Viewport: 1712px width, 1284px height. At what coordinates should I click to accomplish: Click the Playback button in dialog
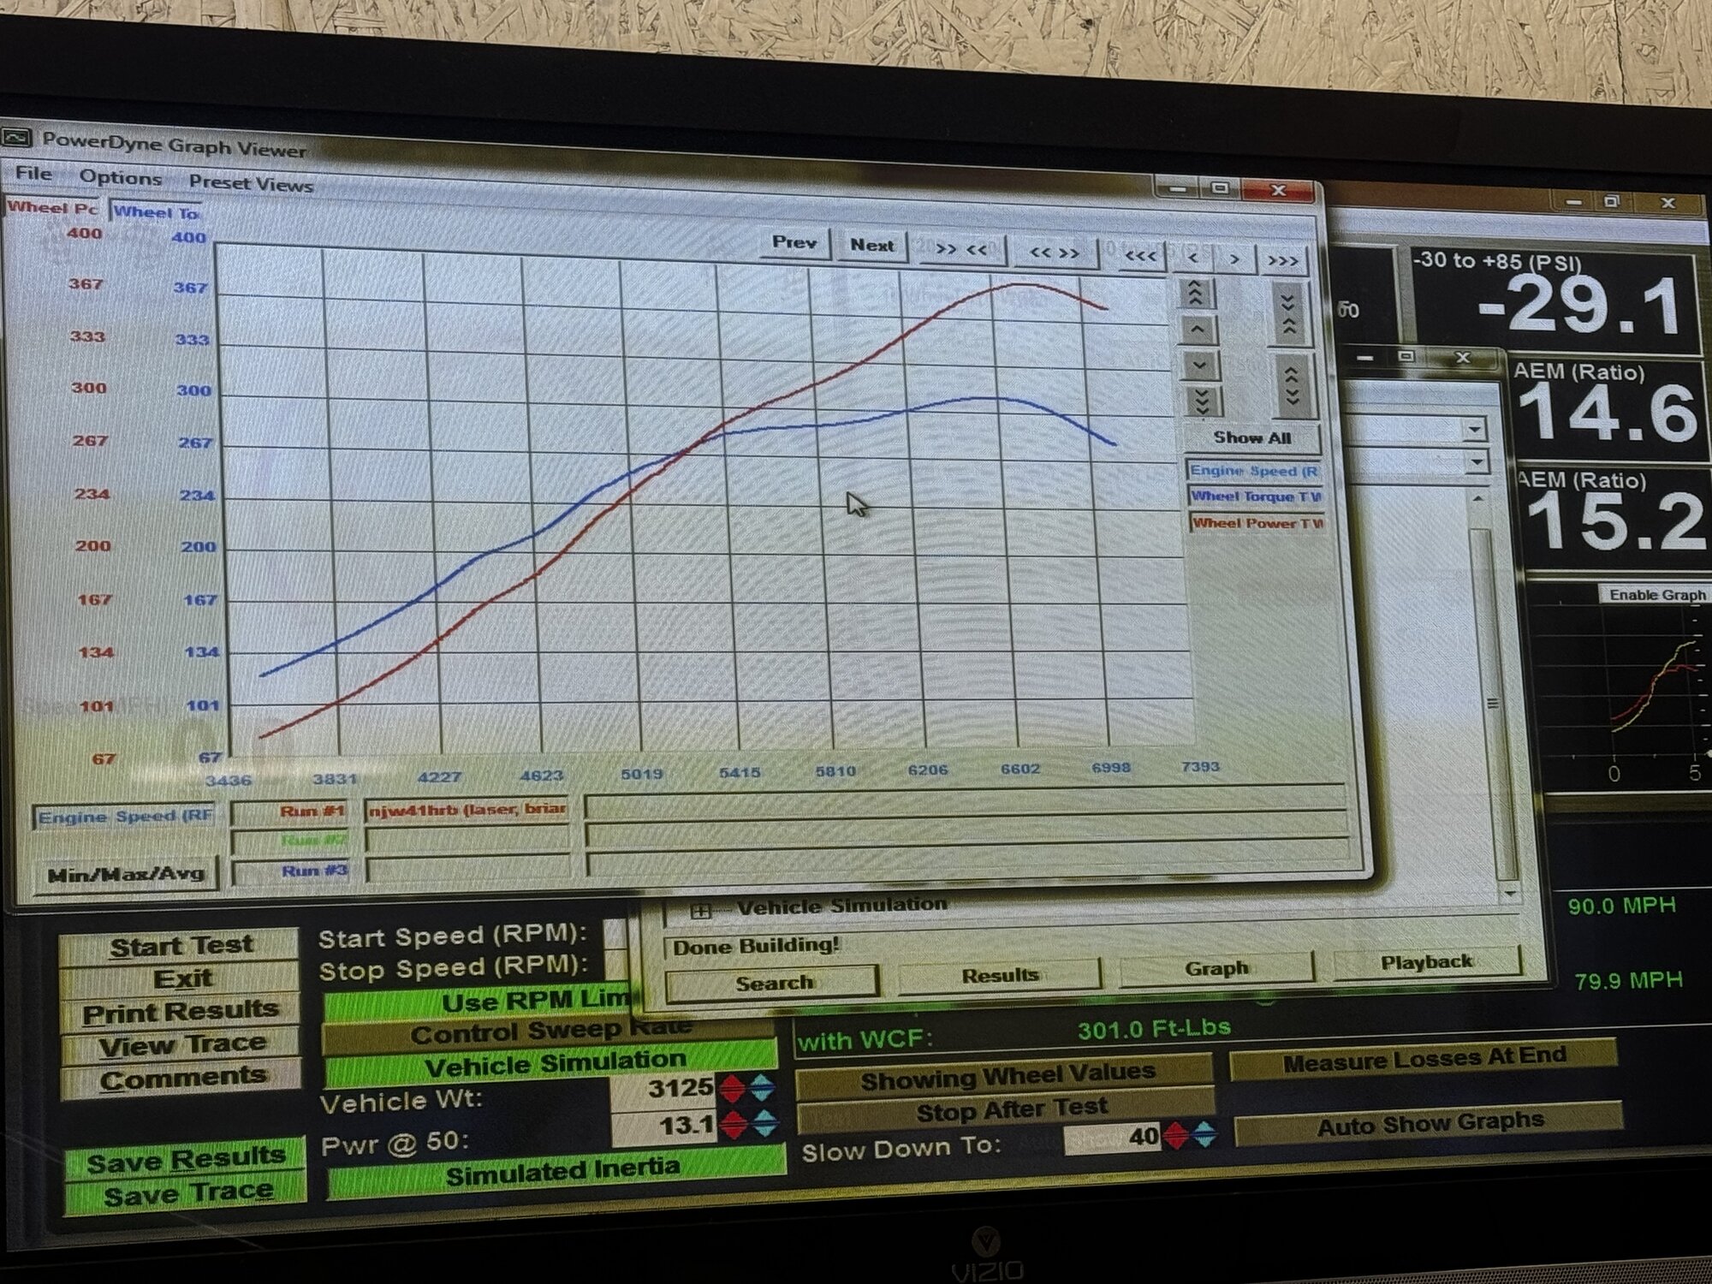pyautogui.click(x=1427, y=962)
